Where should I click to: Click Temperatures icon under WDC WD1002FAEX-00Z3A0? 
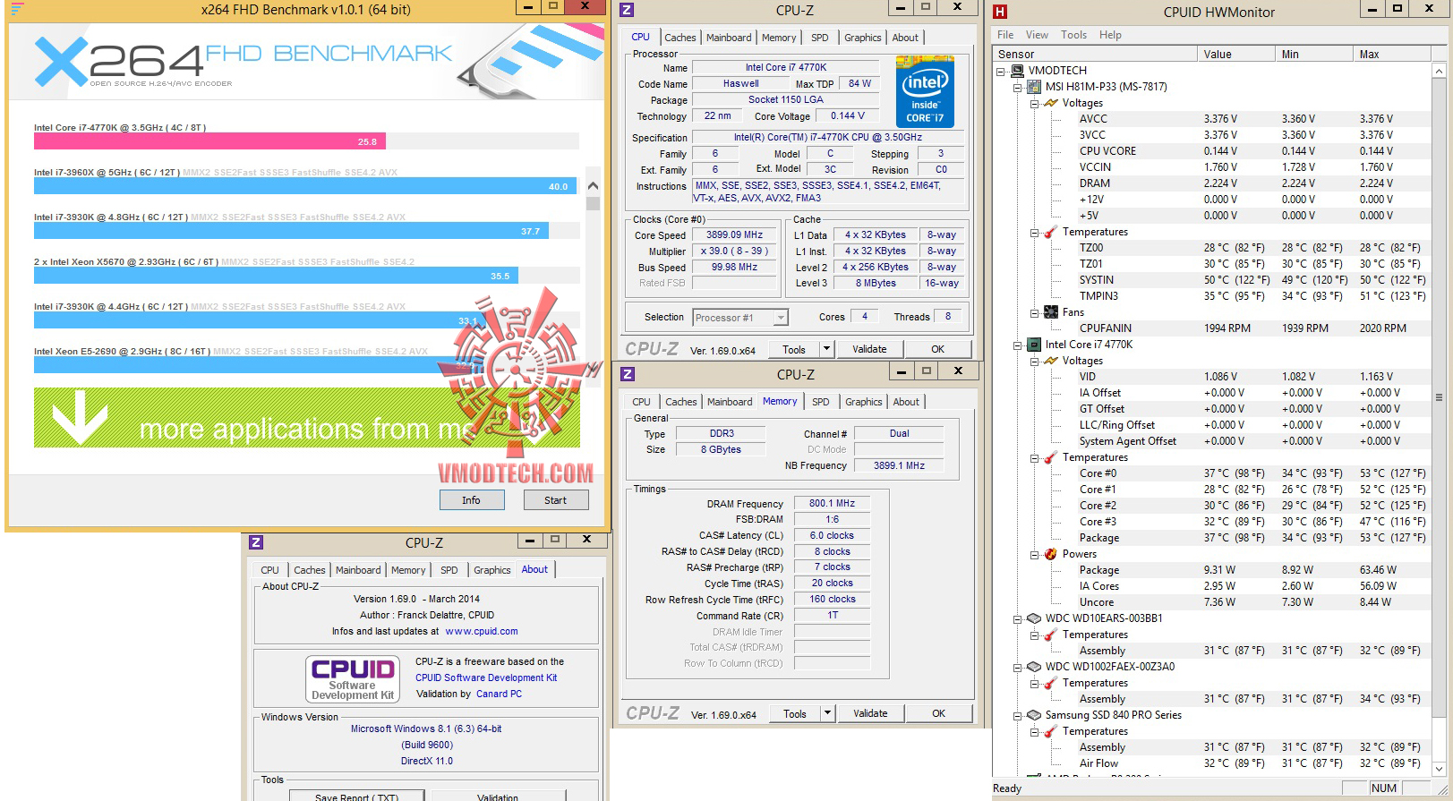1051,683
